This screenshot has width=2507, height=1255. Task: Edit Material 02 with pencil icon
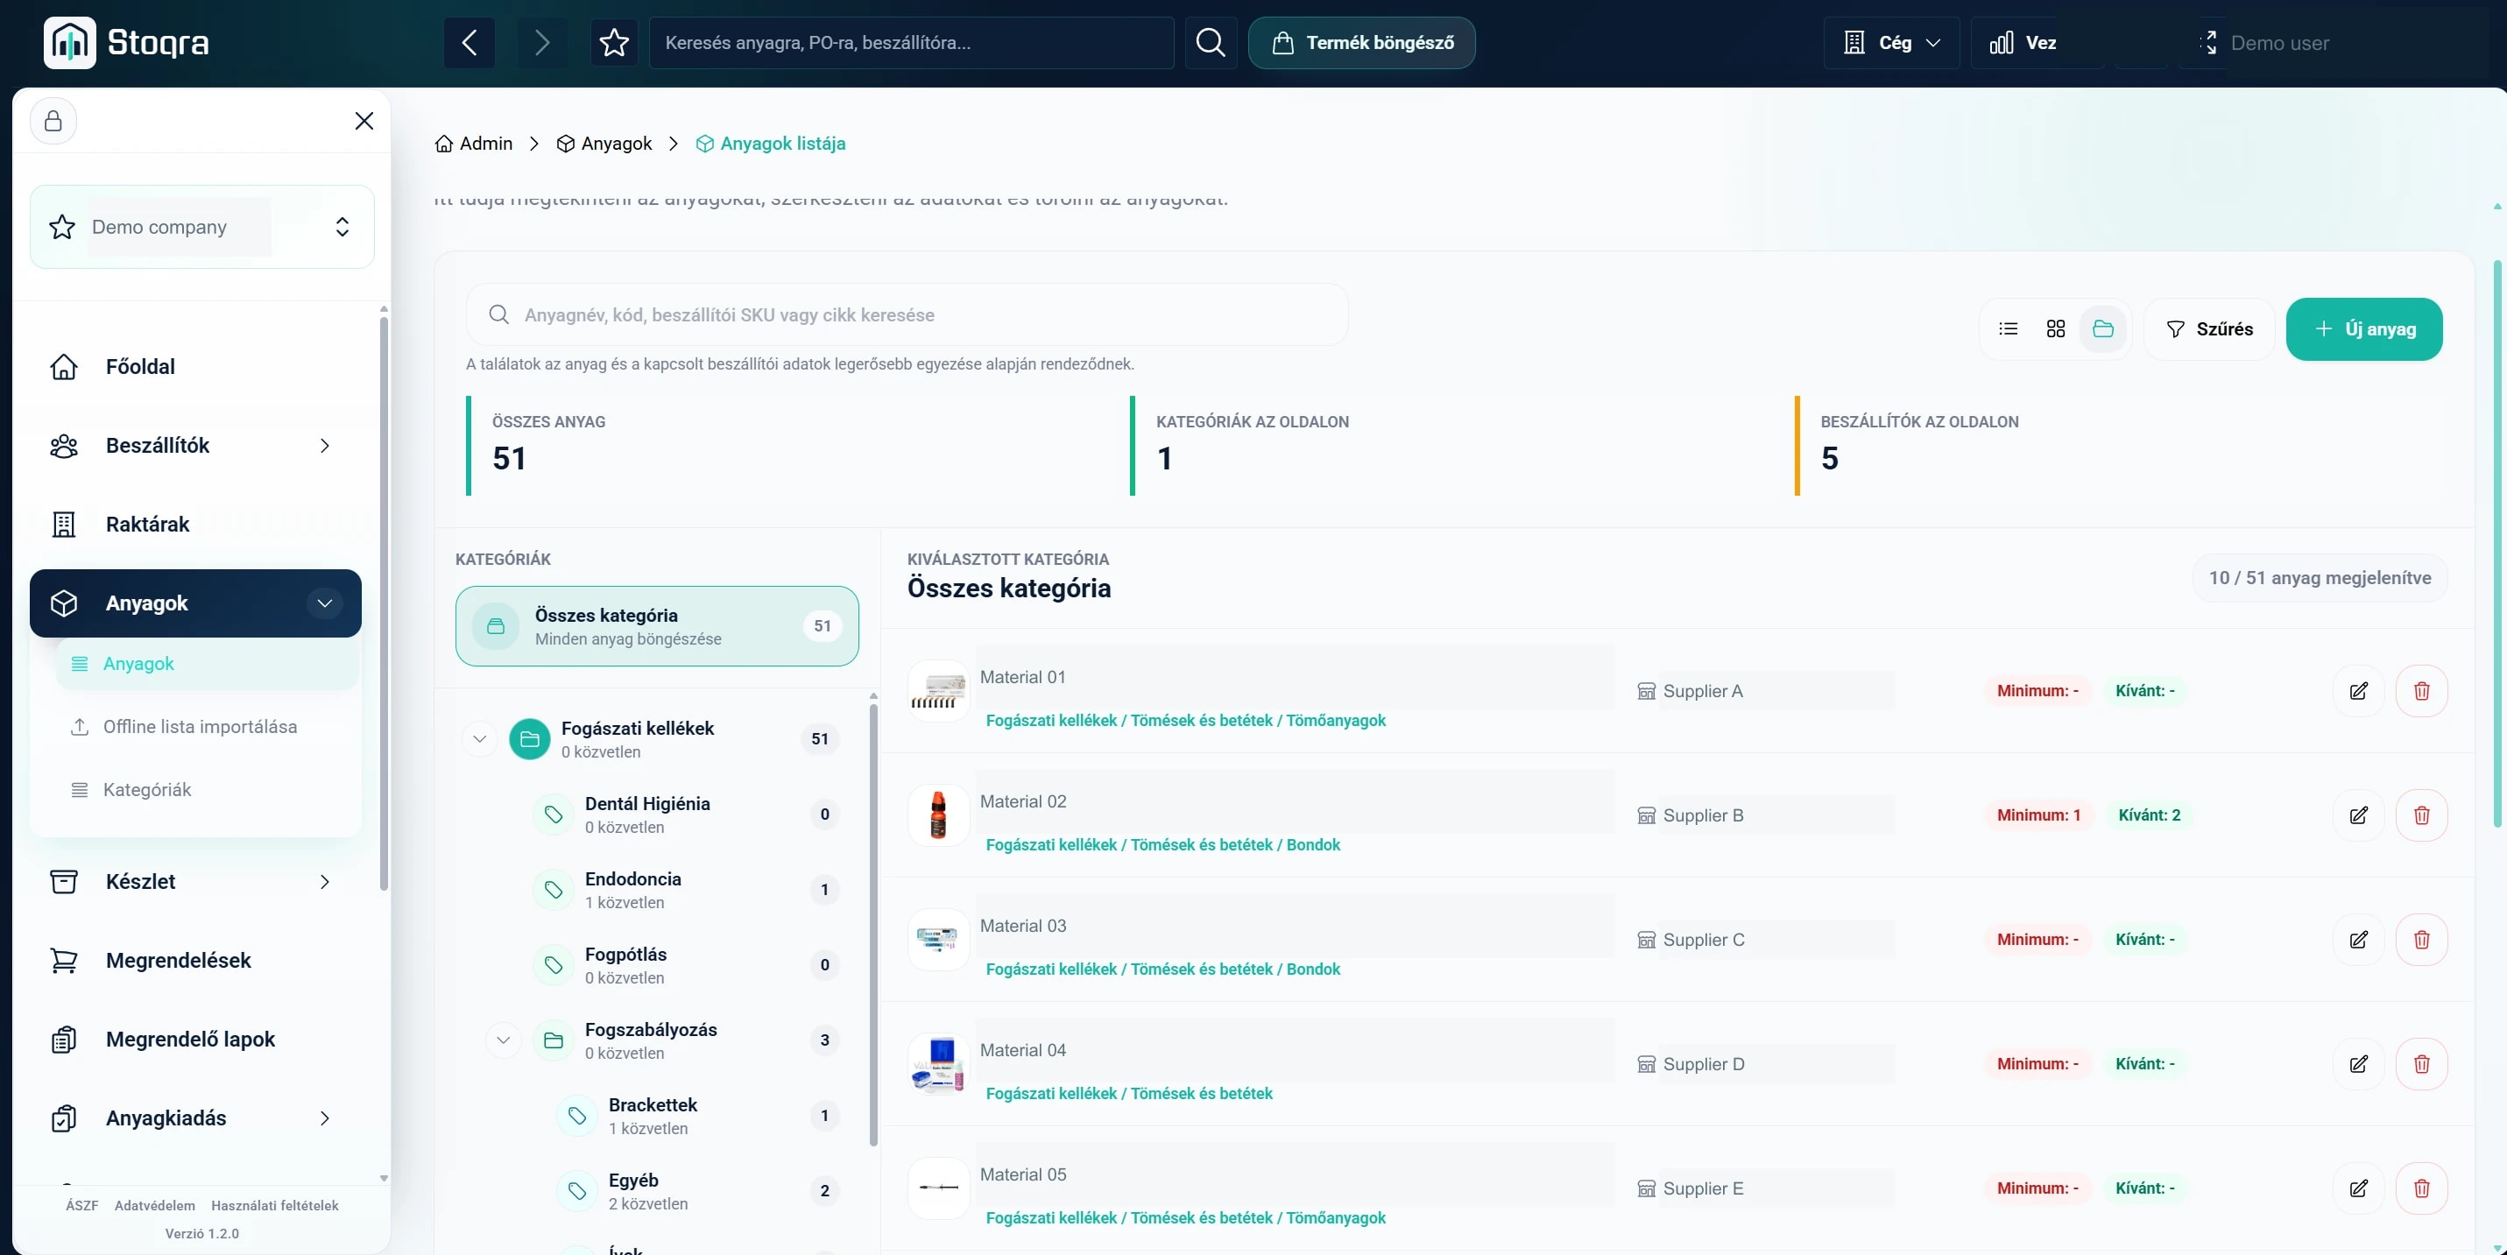[2358, 815]
